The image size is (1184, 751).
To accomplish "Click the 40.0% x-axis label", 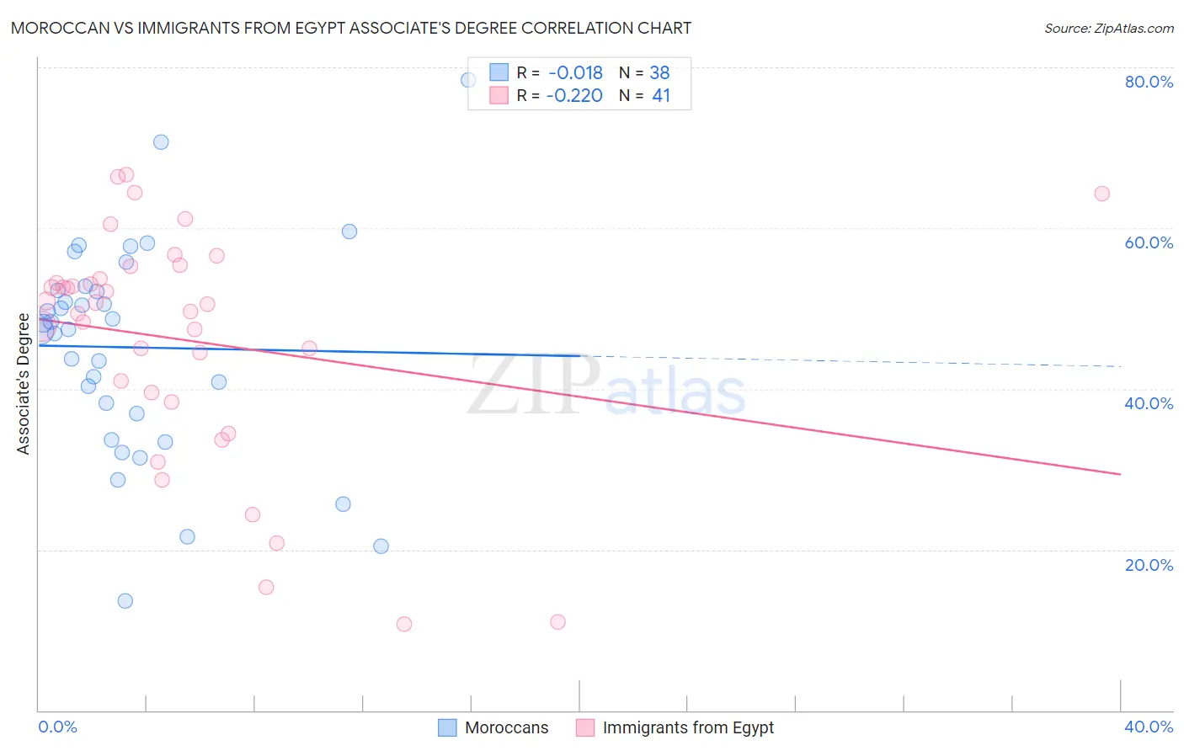I will (x=1149, y=727).
